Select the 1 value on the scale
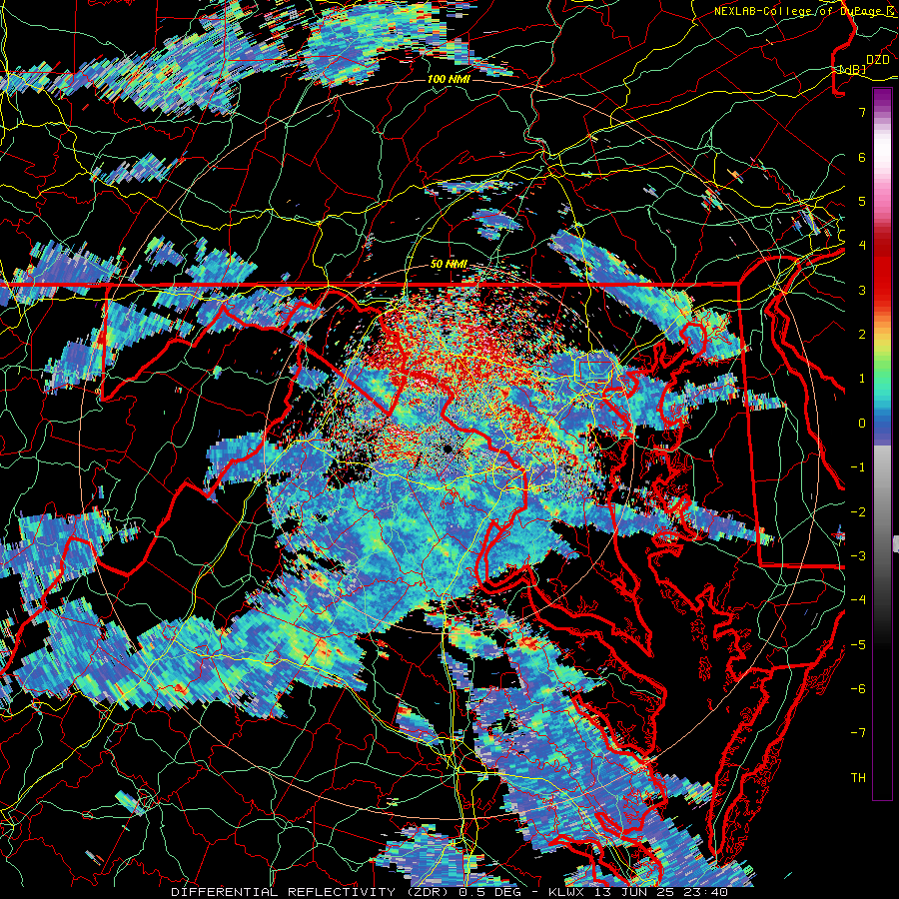The image size is (899, 899). point(862,379)
